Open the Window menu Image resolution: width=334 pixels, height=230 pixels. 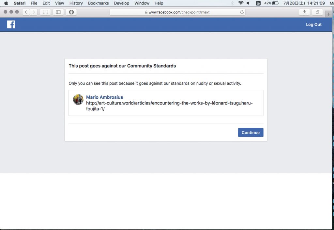click(x=142, y=3)
